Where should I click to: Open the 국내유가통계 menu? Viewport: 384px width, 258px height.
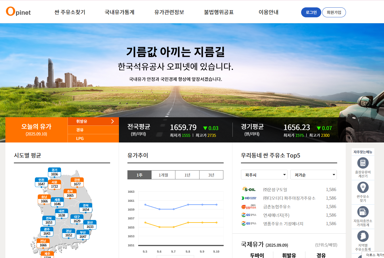(x=119, y=12)
